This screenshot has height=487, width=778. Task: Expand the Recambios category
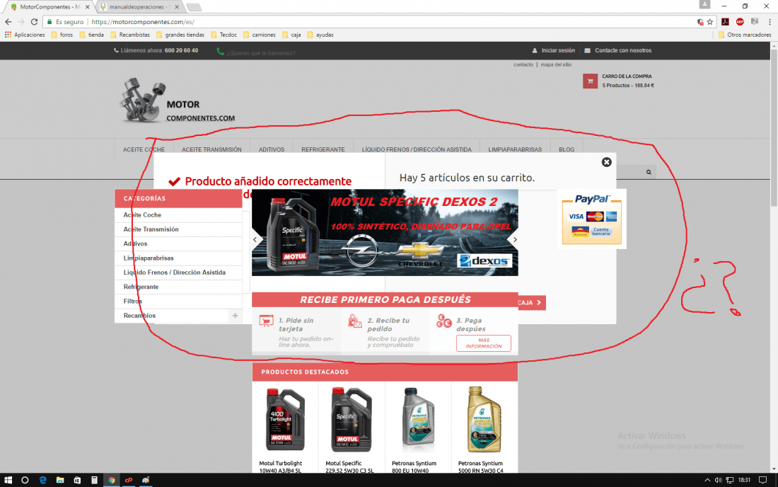(x=236, y=316)
